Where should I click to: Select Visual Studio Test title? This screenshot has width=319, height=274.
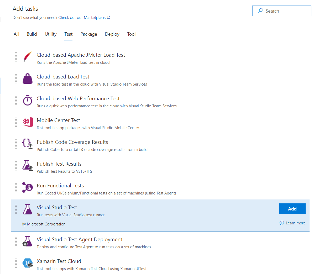57,207
